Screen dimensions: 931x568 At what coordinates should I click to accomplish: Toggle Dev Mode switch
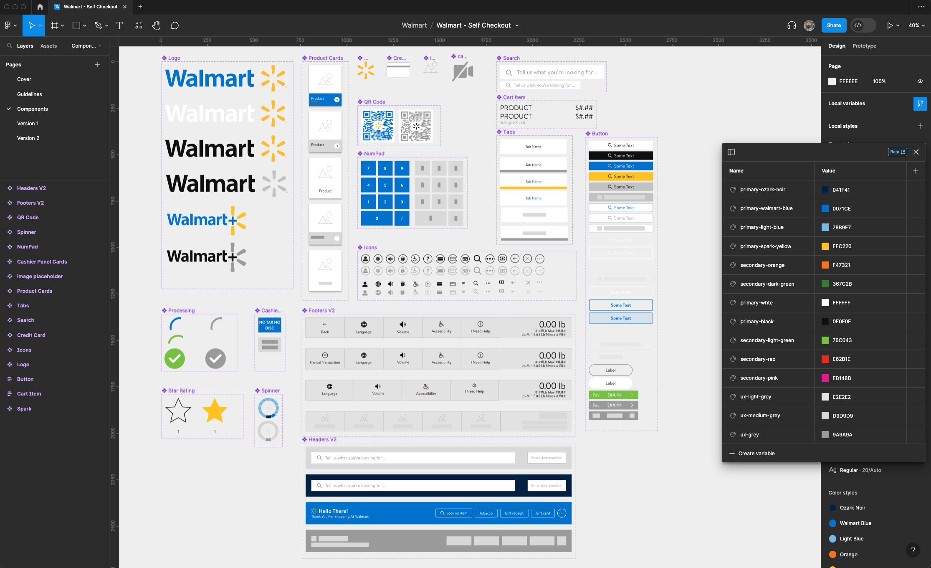pos(863,25)
